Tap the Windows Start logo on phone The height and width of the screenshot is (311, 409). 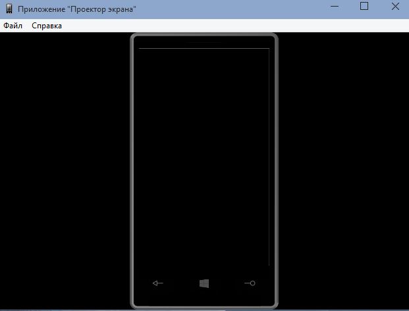(204, 283)
